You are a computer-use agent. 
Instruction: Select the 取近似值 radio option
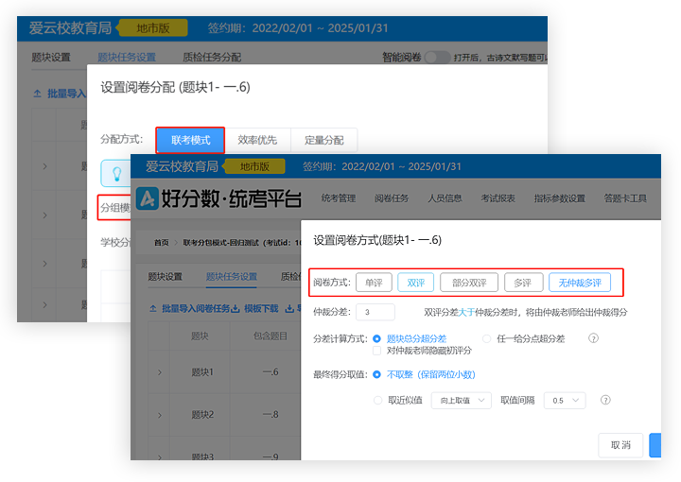(x=377, y=401)
